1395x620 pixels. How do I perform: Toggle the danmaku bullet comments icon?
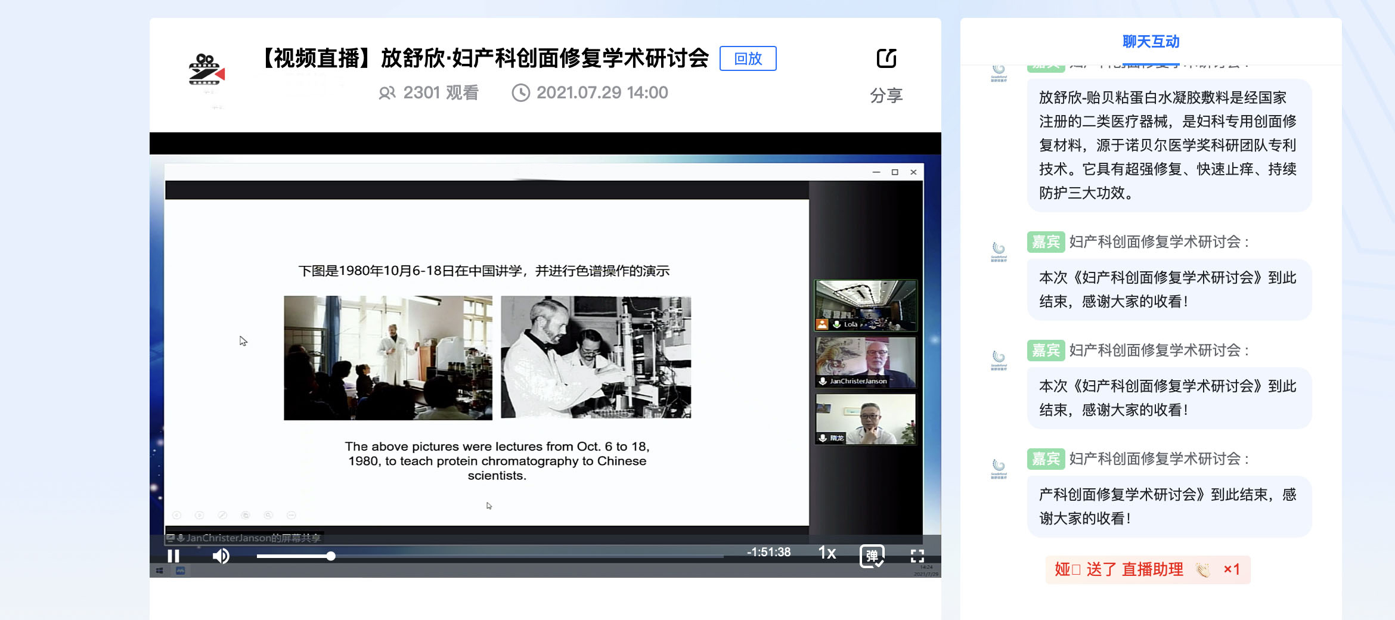click(x=872, y=556)
